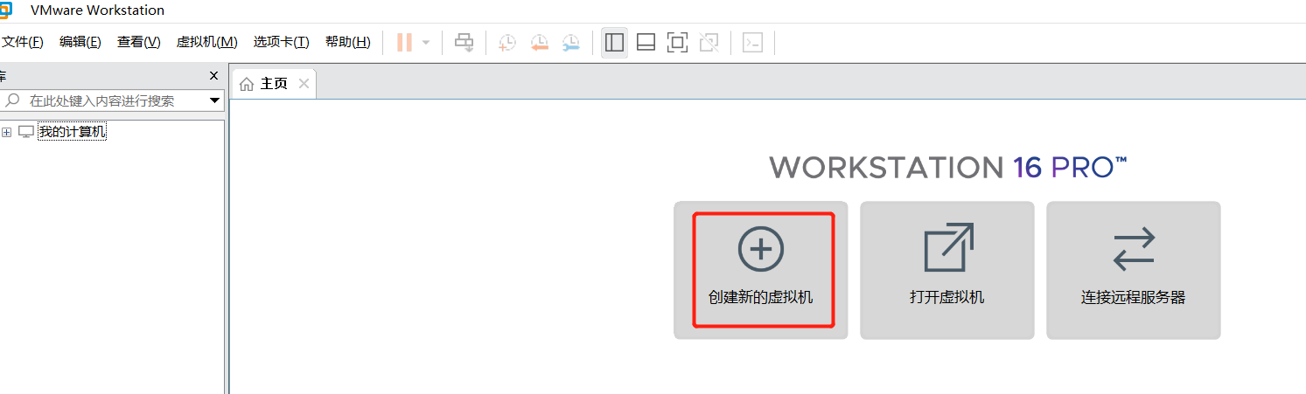Click the send Ctrl+Alt+Del toolbar icon

tap(464, 42)
